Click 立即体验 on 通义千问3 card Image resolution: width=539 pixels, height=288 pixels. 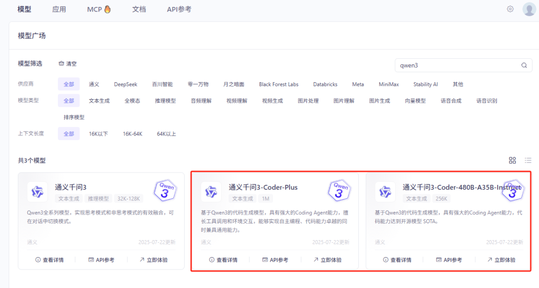[x=154, y=260]
